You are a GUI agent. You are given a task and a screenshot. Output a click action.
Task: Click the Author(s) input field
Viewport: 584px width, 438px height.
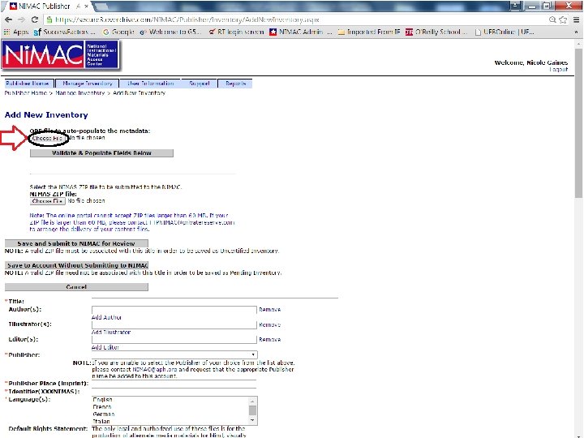(x=174, y=310)
